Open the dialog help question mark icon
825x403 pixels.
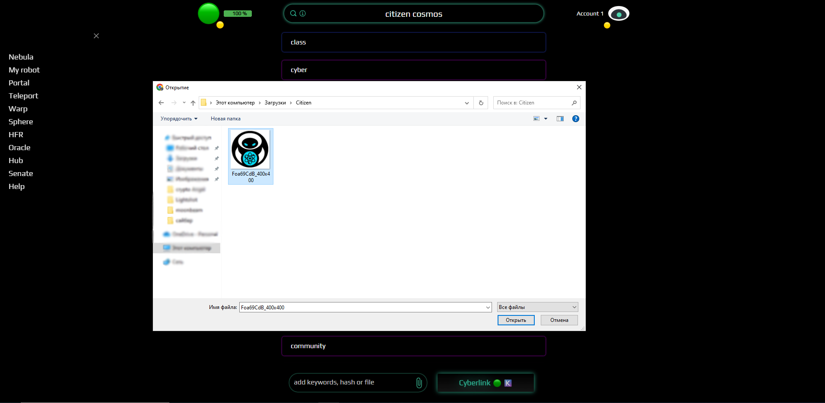[576, 119]
